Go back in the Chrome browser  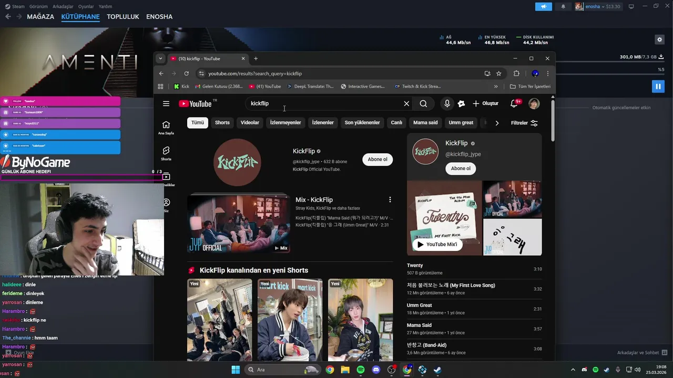161,73
